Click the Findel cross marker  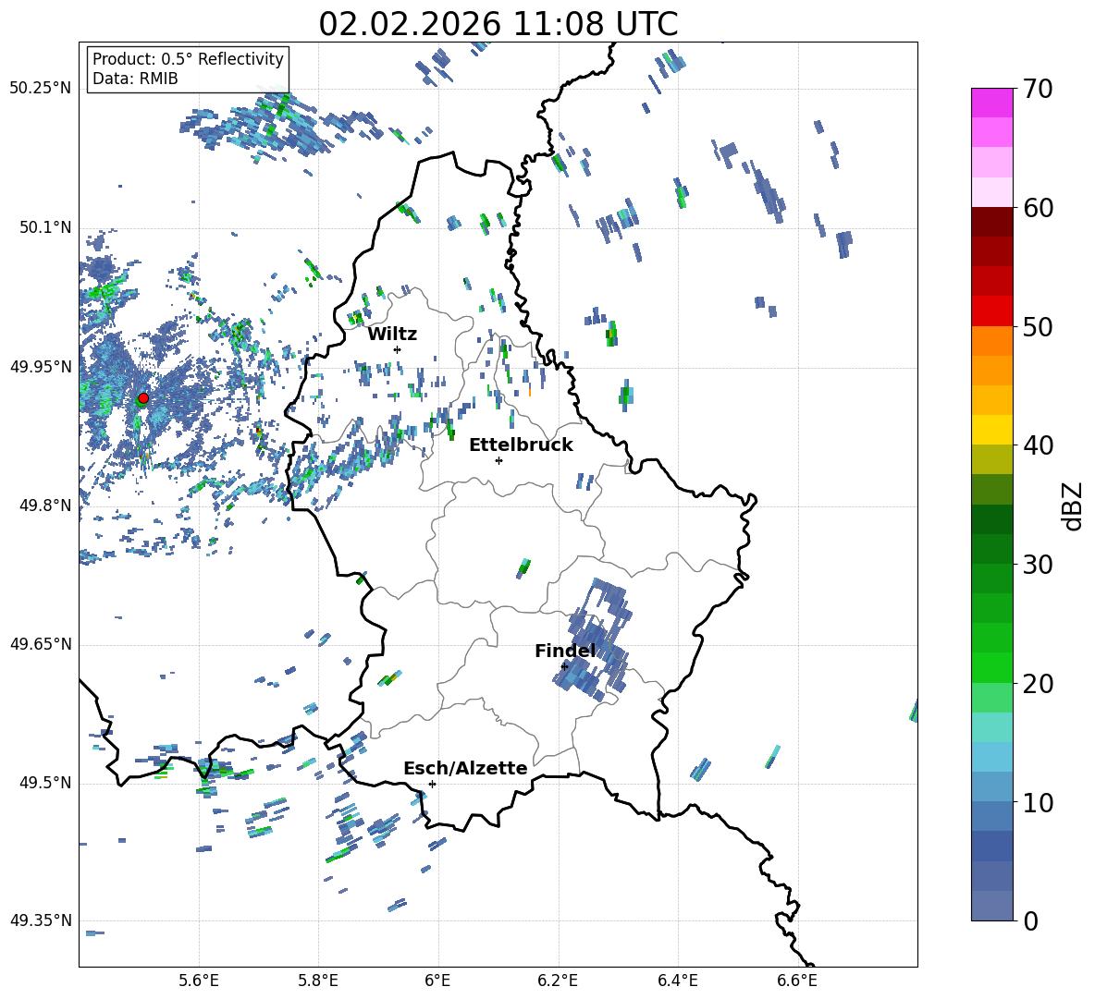[565, 667]
